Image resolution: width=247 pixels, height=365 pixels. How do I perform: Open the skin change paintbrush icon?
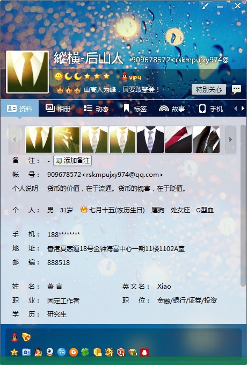click(205, 6)
